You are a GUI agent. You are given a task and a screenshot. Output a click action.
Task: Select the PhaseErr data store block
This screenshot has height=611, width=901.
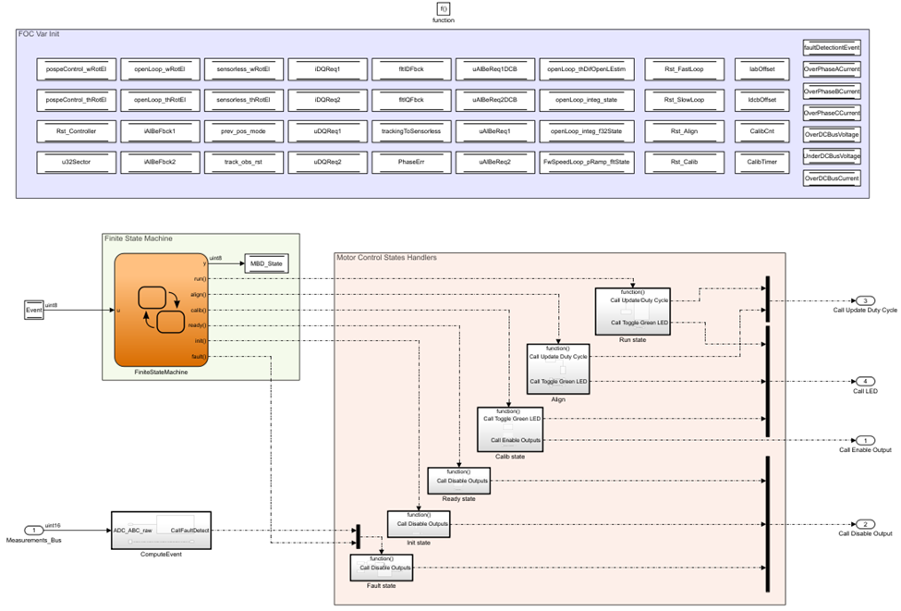(x=411, y=162)
